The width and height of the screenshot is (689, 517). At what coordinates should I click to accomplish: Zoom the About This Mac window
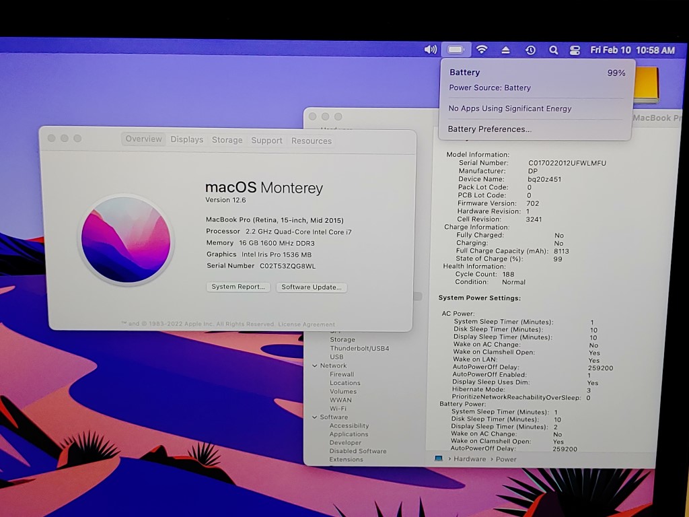tap(78, 139)
